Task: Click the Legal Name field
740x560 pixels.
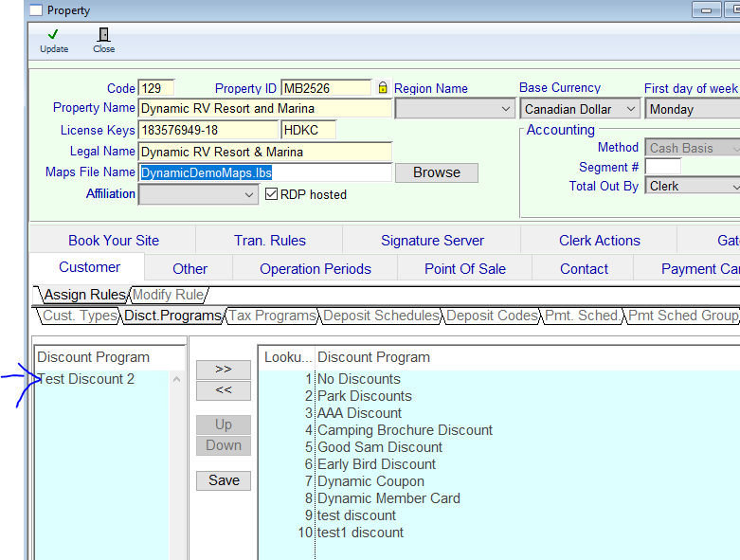Action: (265, 152)
